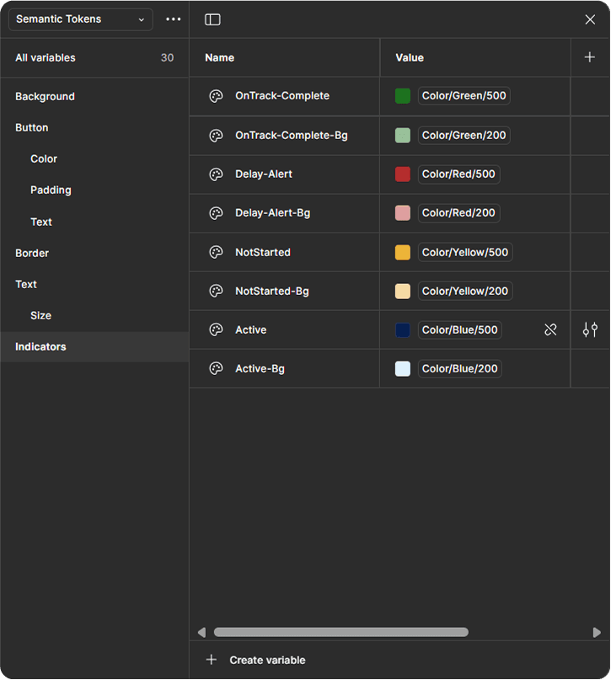Click the Name column header
This screenshot has width=611, height=680.
[219, 57]
